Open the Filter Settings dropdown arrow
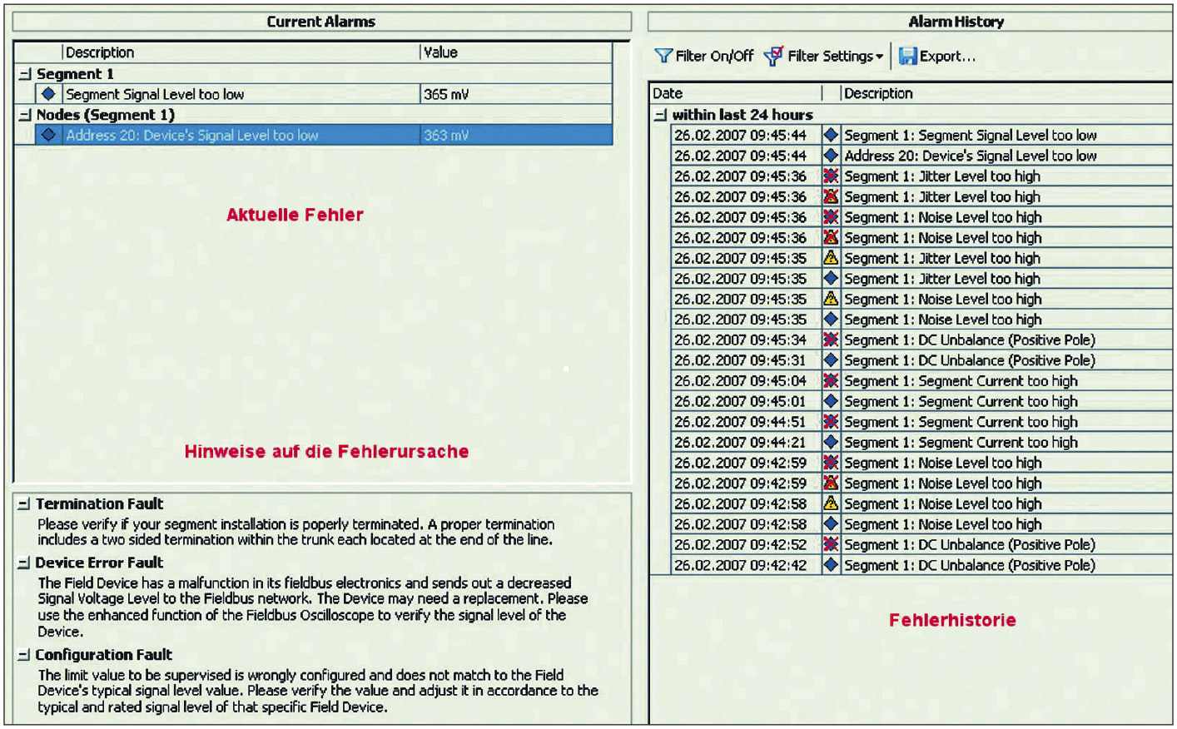Viewport: 1177px width, 729px height. [879, 57]
